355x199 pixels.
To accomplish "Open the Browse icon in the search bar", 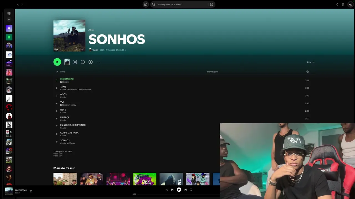I will [211, 4].
